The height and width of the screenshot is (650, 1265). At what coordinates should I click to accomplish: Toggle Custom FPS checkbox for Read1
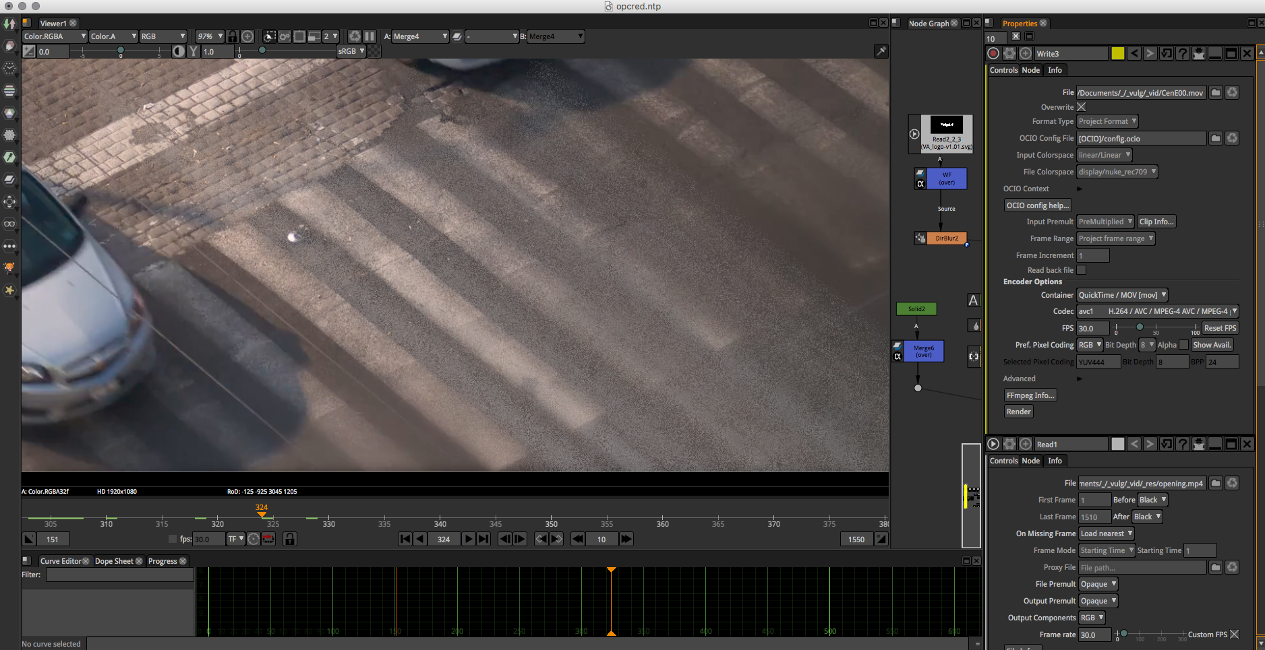coord(1234,635)
